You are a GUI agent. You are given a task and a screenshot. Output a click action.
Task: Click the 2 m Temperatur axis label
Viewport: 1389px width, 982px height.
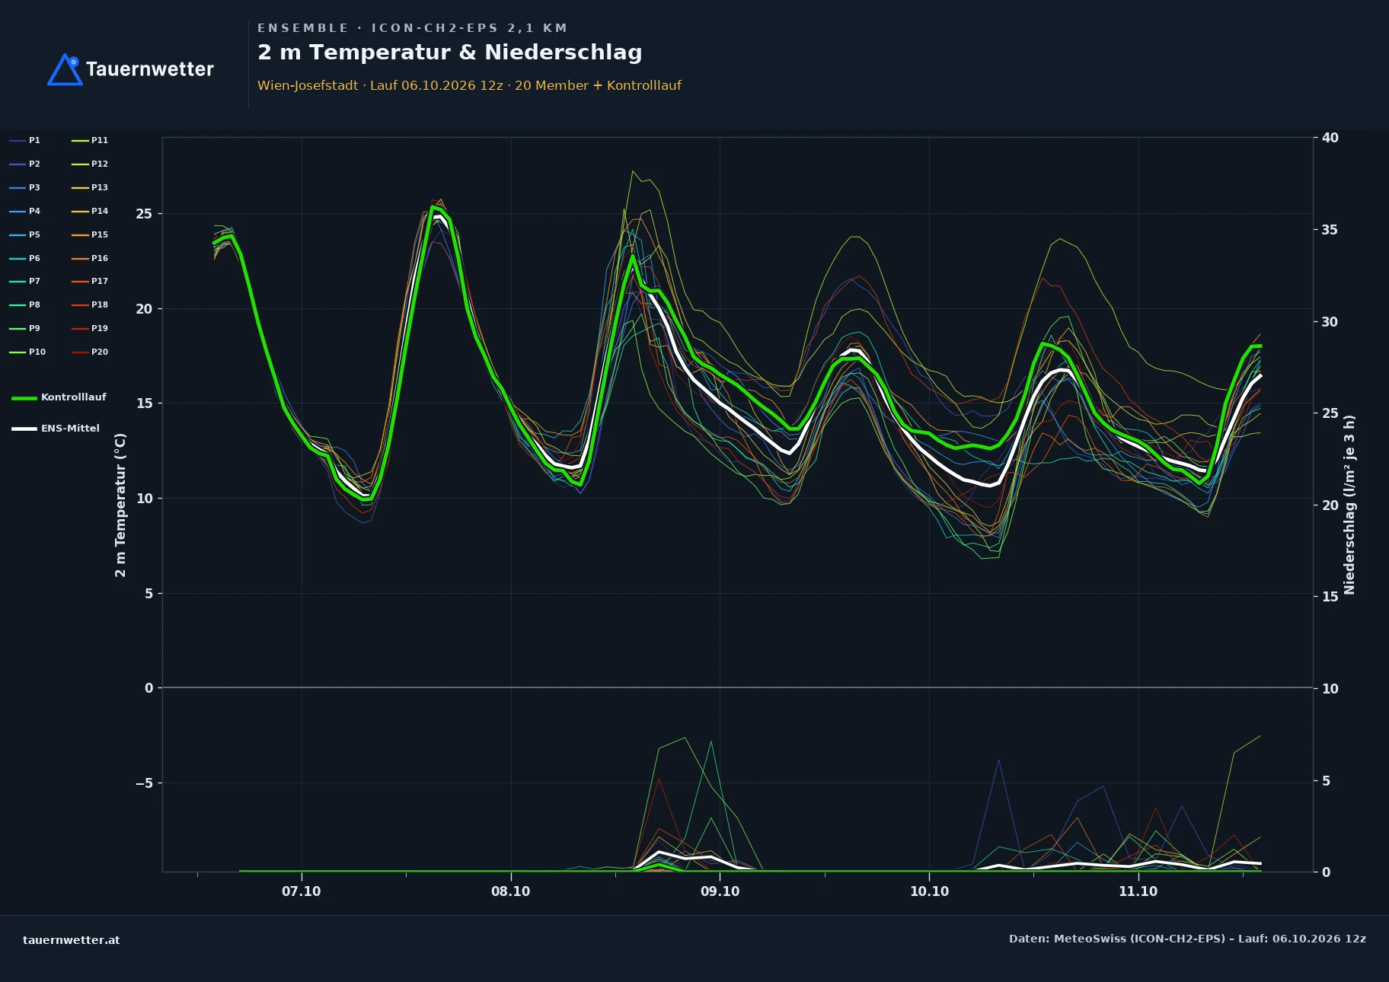(120, 505)
